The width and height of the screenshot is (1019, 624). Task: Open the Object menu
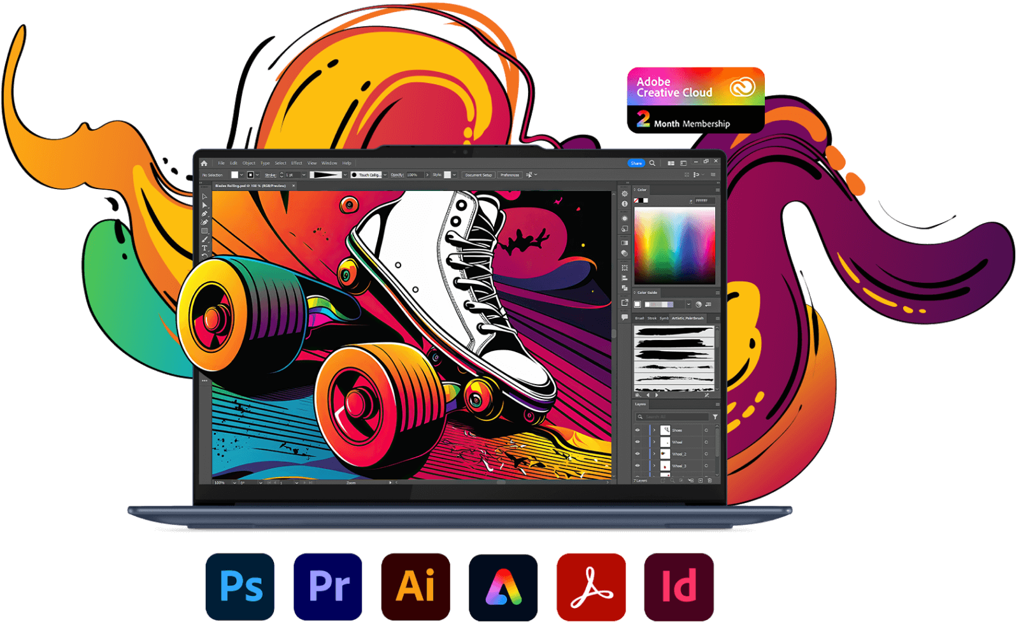click(249, 163)
